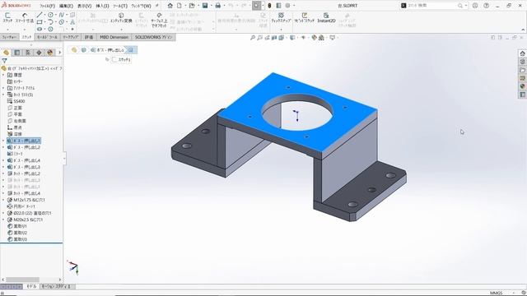Open SOLIDWORKS Resources in task pane
527x296 pixels.
tap(522, 53)
